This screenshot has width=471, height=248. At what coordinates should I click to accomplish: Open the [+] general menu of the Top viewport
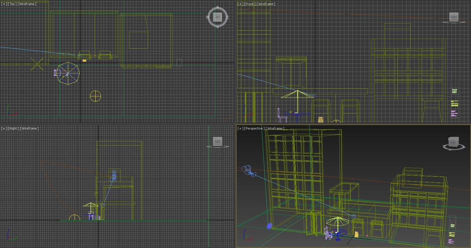tap(3, 4)
